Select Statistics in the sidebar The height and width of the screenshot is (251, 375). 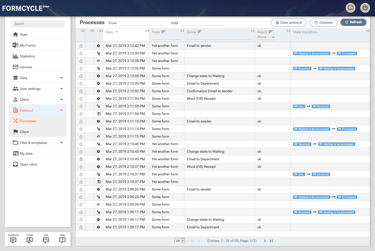coord(27,56)
